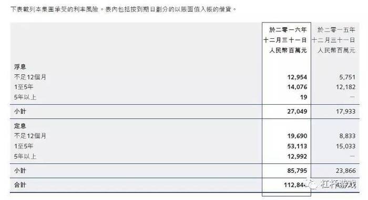Click the floating subtotal 27,049

pos(297,111)
